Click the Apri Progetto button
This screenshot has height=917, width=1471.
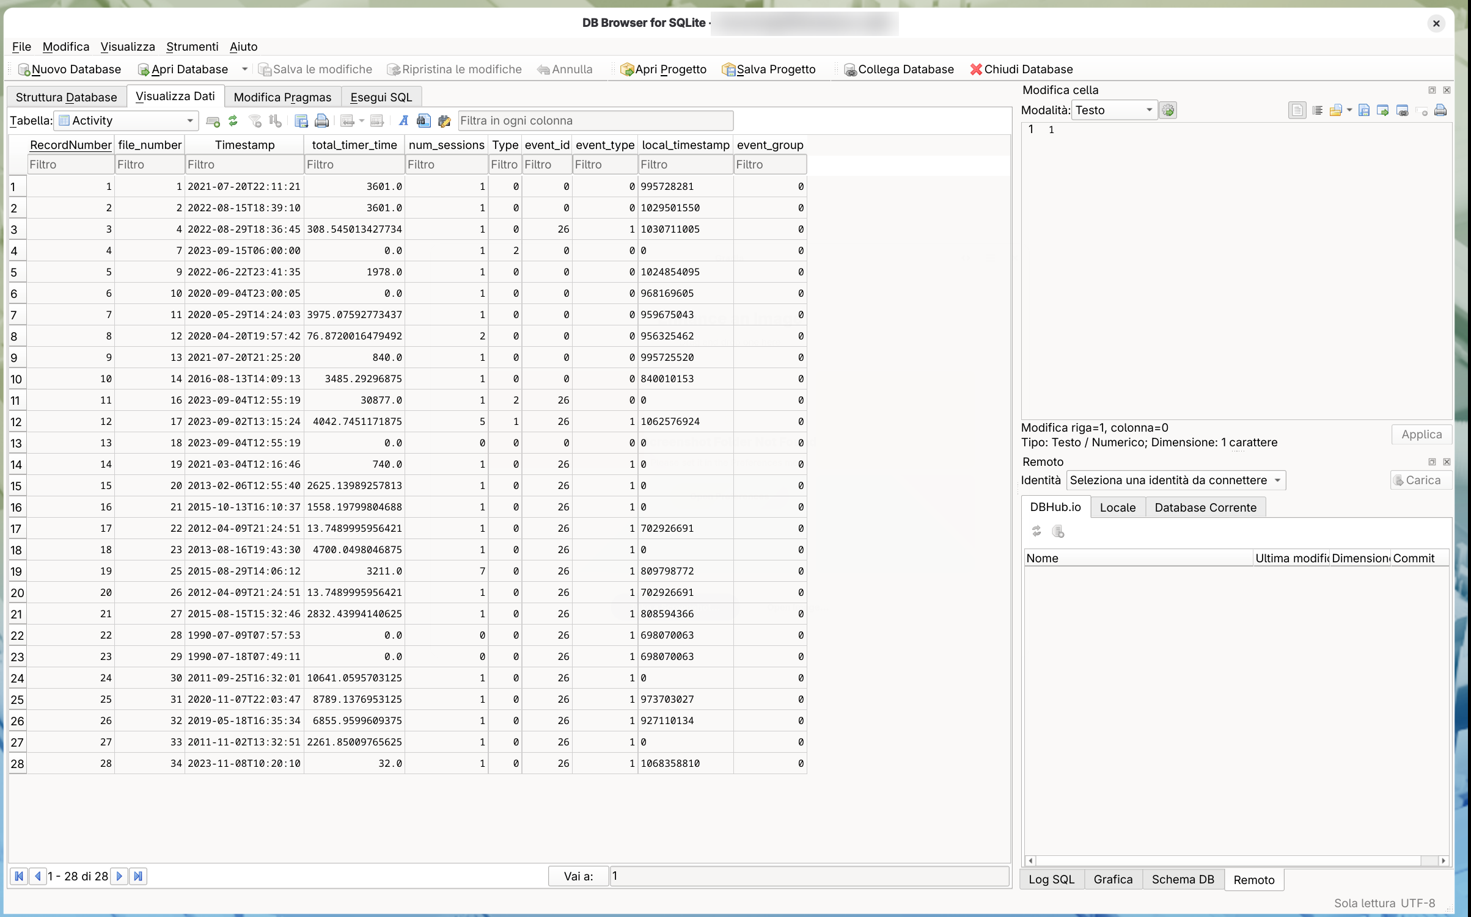click(x=663, y=70)
